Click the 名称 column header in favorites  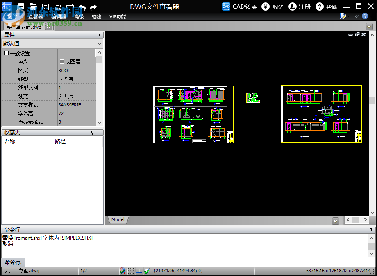coord(10,141)
